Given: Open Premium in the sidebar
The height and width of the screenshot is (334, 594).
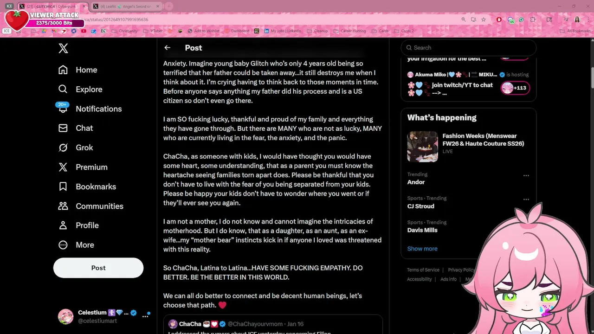Looking at the screenshot, I should coord(83,167).
